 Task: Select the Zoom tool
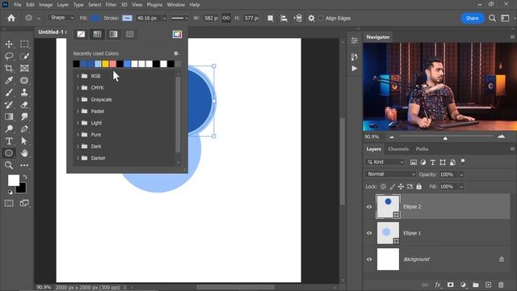9,165
